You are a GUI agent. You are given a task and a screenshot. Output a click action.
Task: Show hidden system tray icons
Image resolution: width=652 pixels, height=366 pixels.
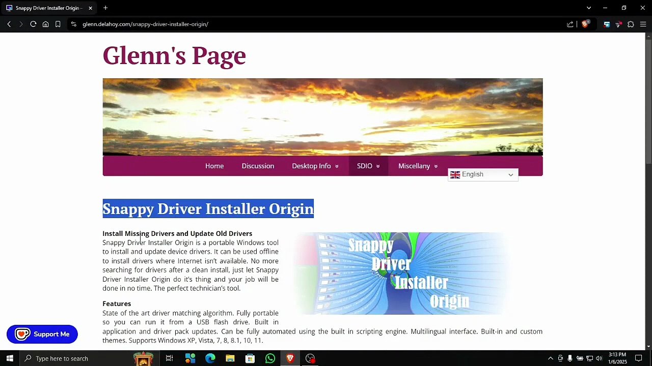coord(550,358)
